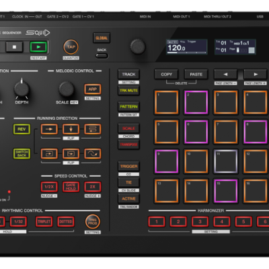Select the TRIGGER mode button
269x269 pixels.
(x=128, y=166)
